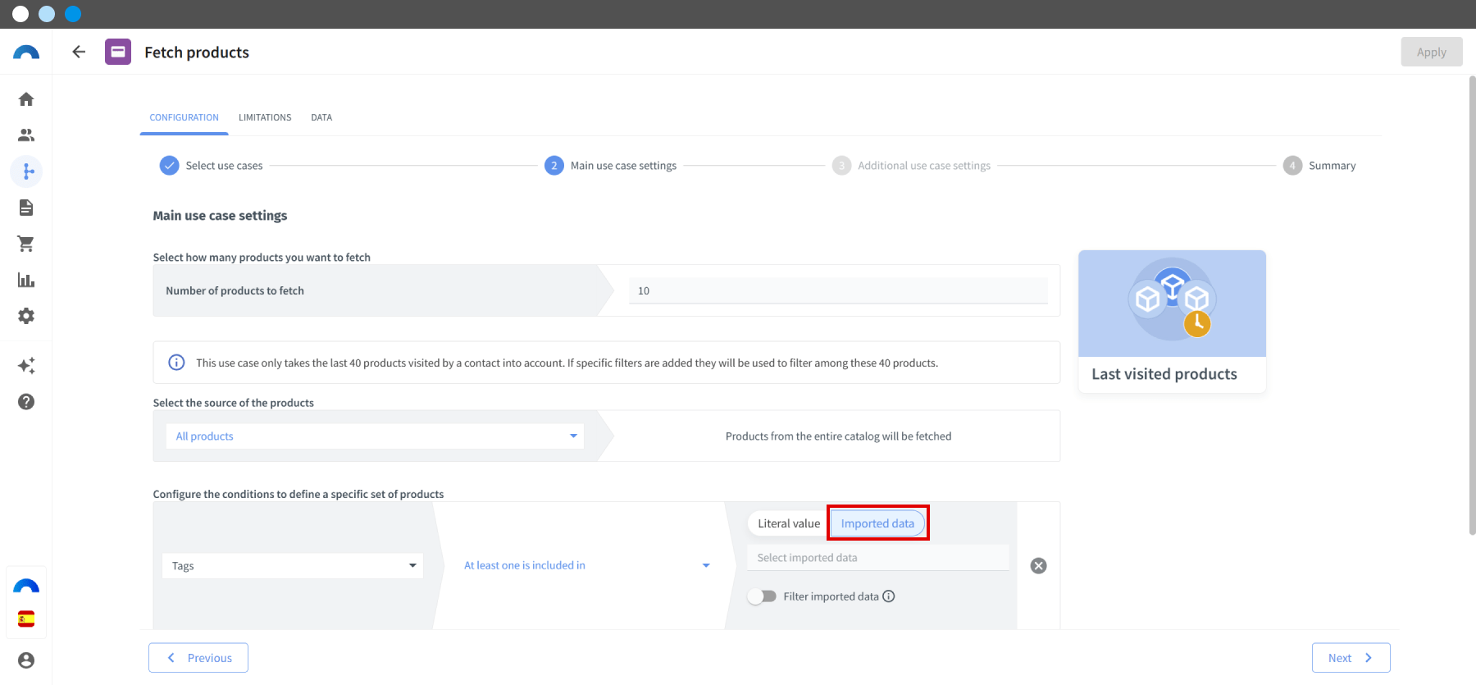This screenshot has width=1476, height=685.
Task: Select the Literal value option
Action: (x=789, y=523)
